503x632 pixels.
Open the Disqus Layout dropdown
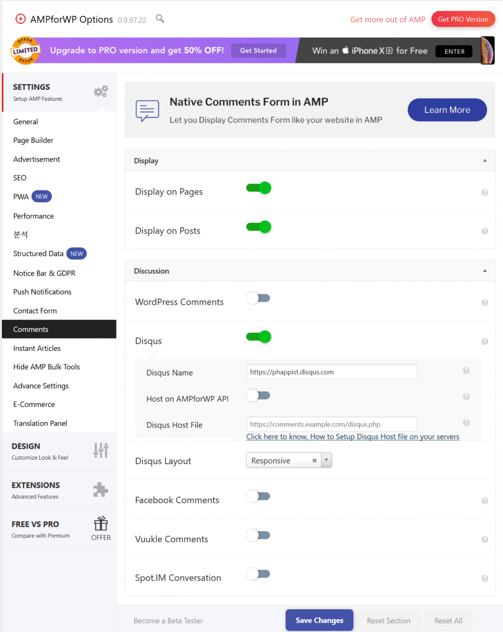tap(326, 460)
